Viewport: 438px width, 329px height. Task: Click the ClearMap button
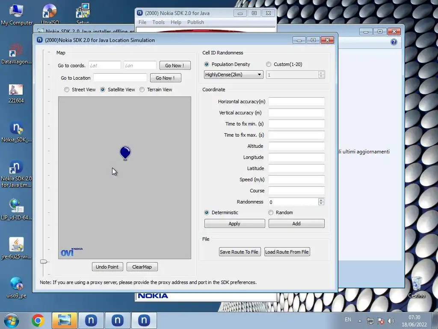pos(142,267)
